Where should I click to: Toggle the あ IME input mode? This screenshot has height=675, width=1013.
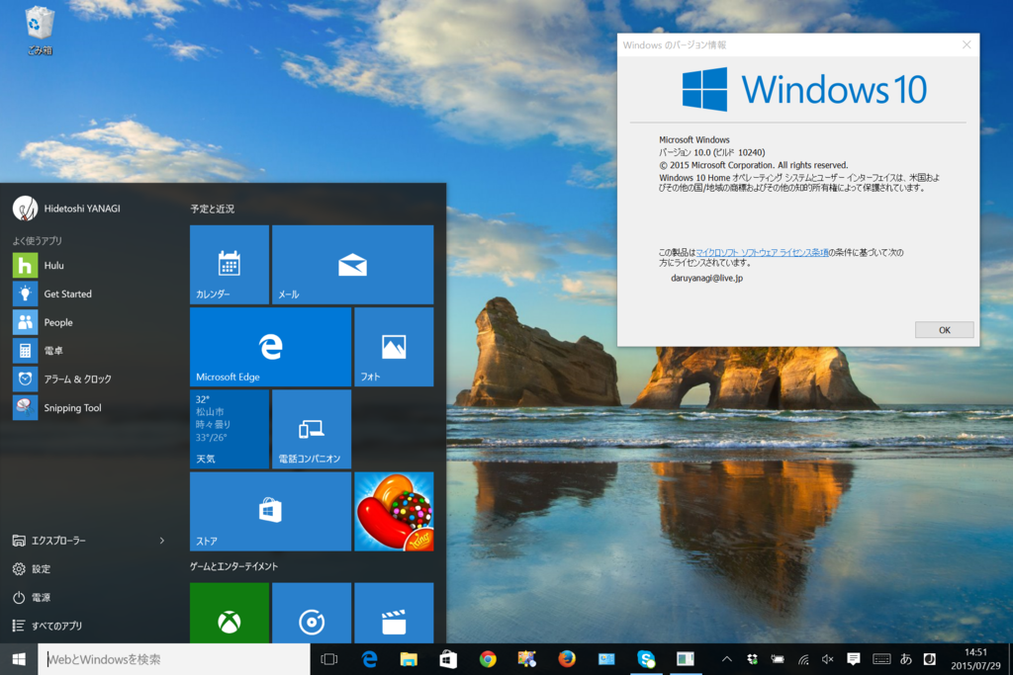[x=906, y=659]
